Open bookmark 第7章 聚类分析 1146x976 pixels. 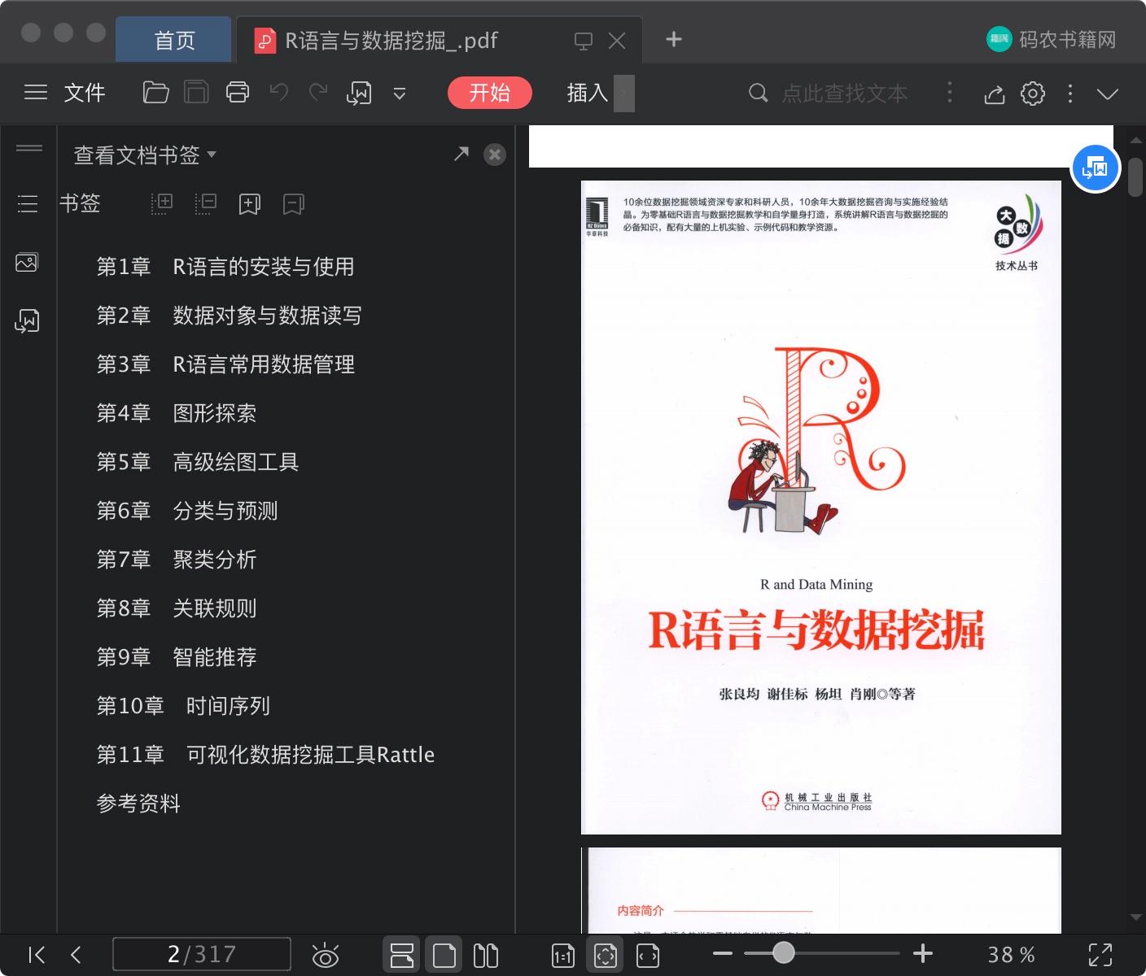coord(177,560)
